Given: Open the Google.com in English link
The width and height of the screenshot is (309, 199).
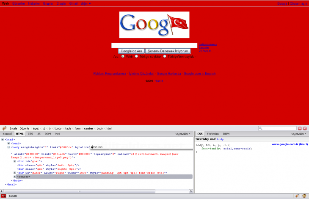Looking at the screenshot, I should tap(200, 74).
